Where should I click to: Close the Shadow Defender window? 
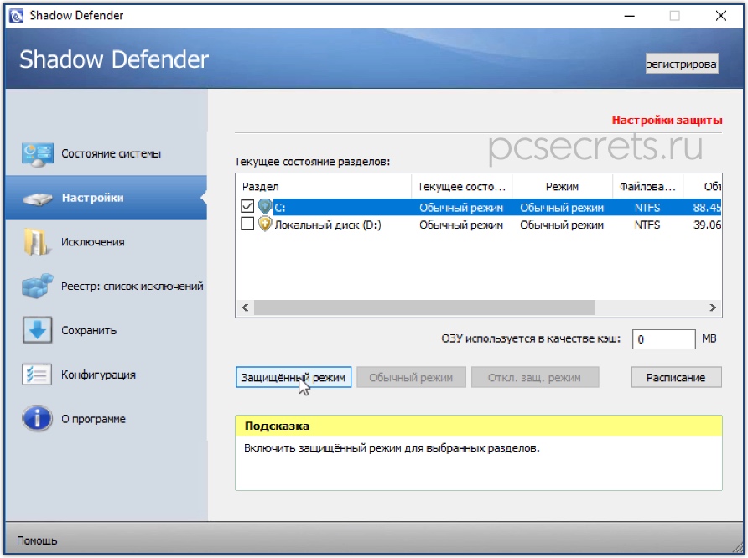click(x=721, y=16)
